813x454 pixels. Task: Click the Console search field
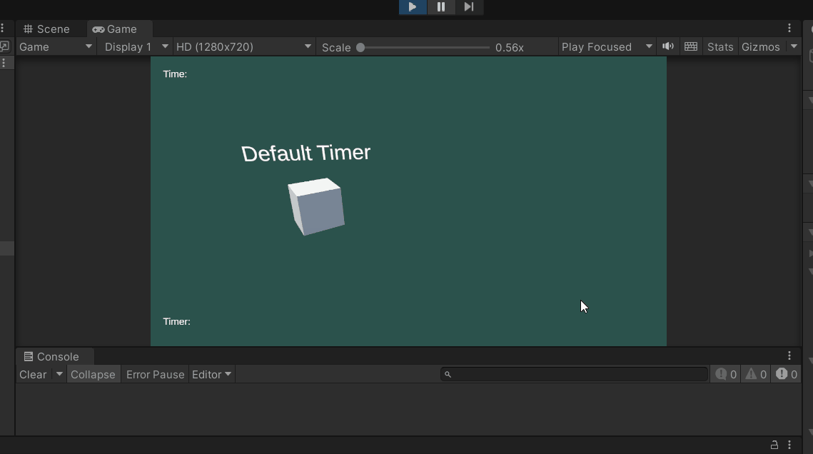click(574, 374)
